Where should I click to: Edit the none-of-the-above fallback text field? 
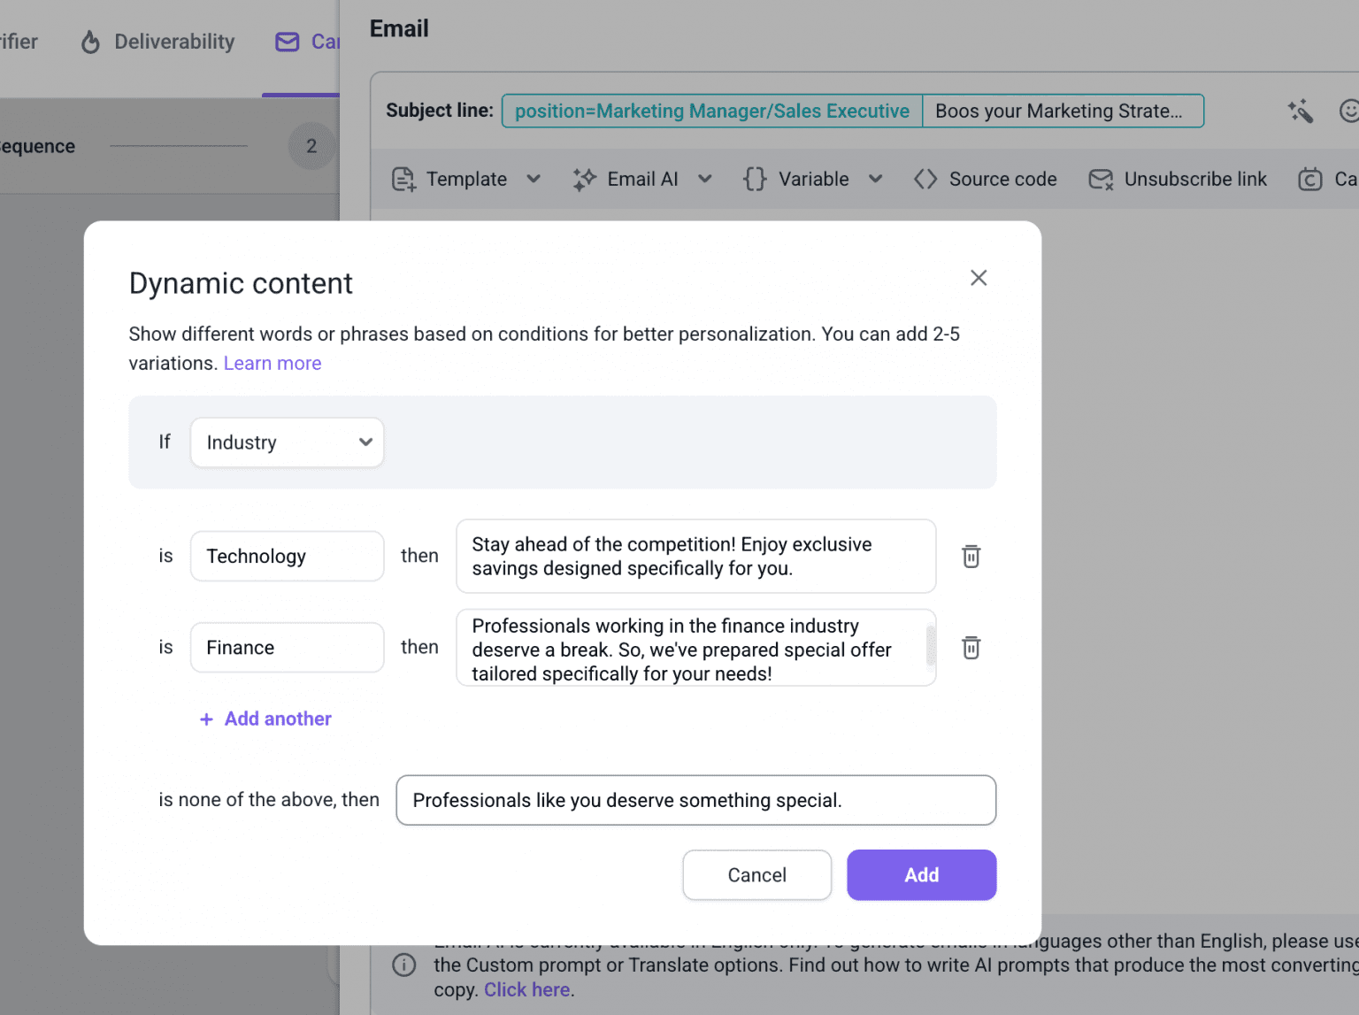click(695, 801)
